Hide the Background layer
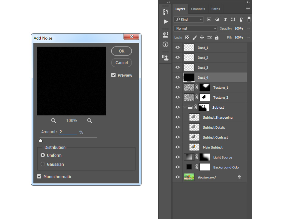 177,177
